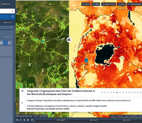This screenshot has height=123, width=142.
Task: Expand the collapsed workbench layer triangle
Action: [12, 27]
